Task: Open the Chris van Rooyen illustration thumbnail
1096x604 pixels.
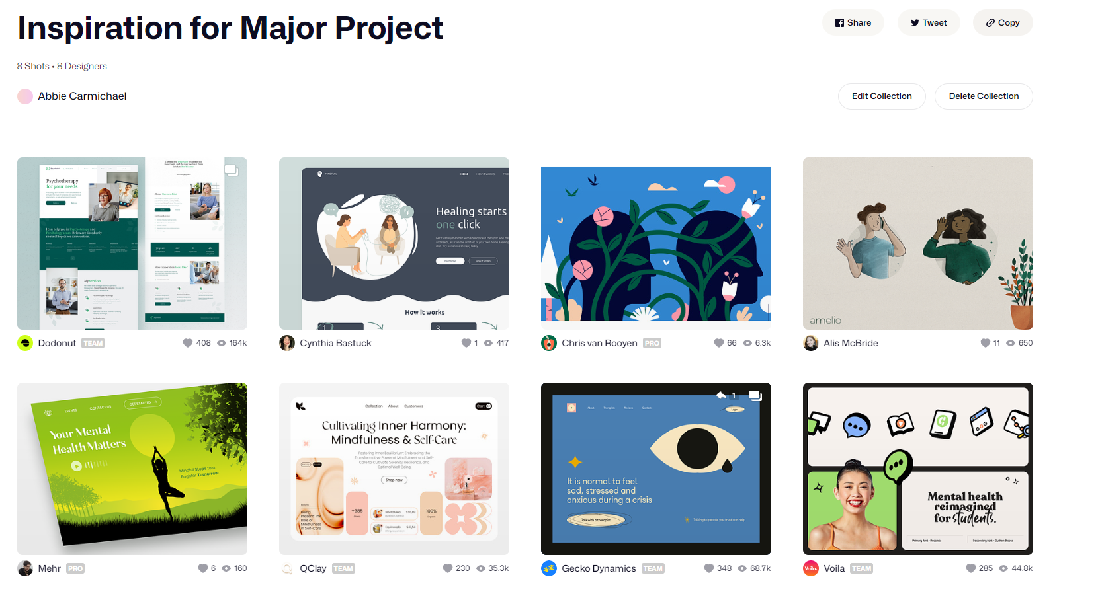Action: click(656, 243)
